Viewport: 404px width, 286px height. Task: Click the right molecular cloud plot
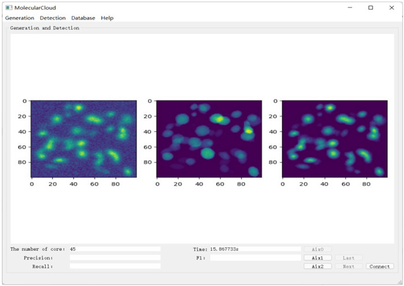click(332, 138)
